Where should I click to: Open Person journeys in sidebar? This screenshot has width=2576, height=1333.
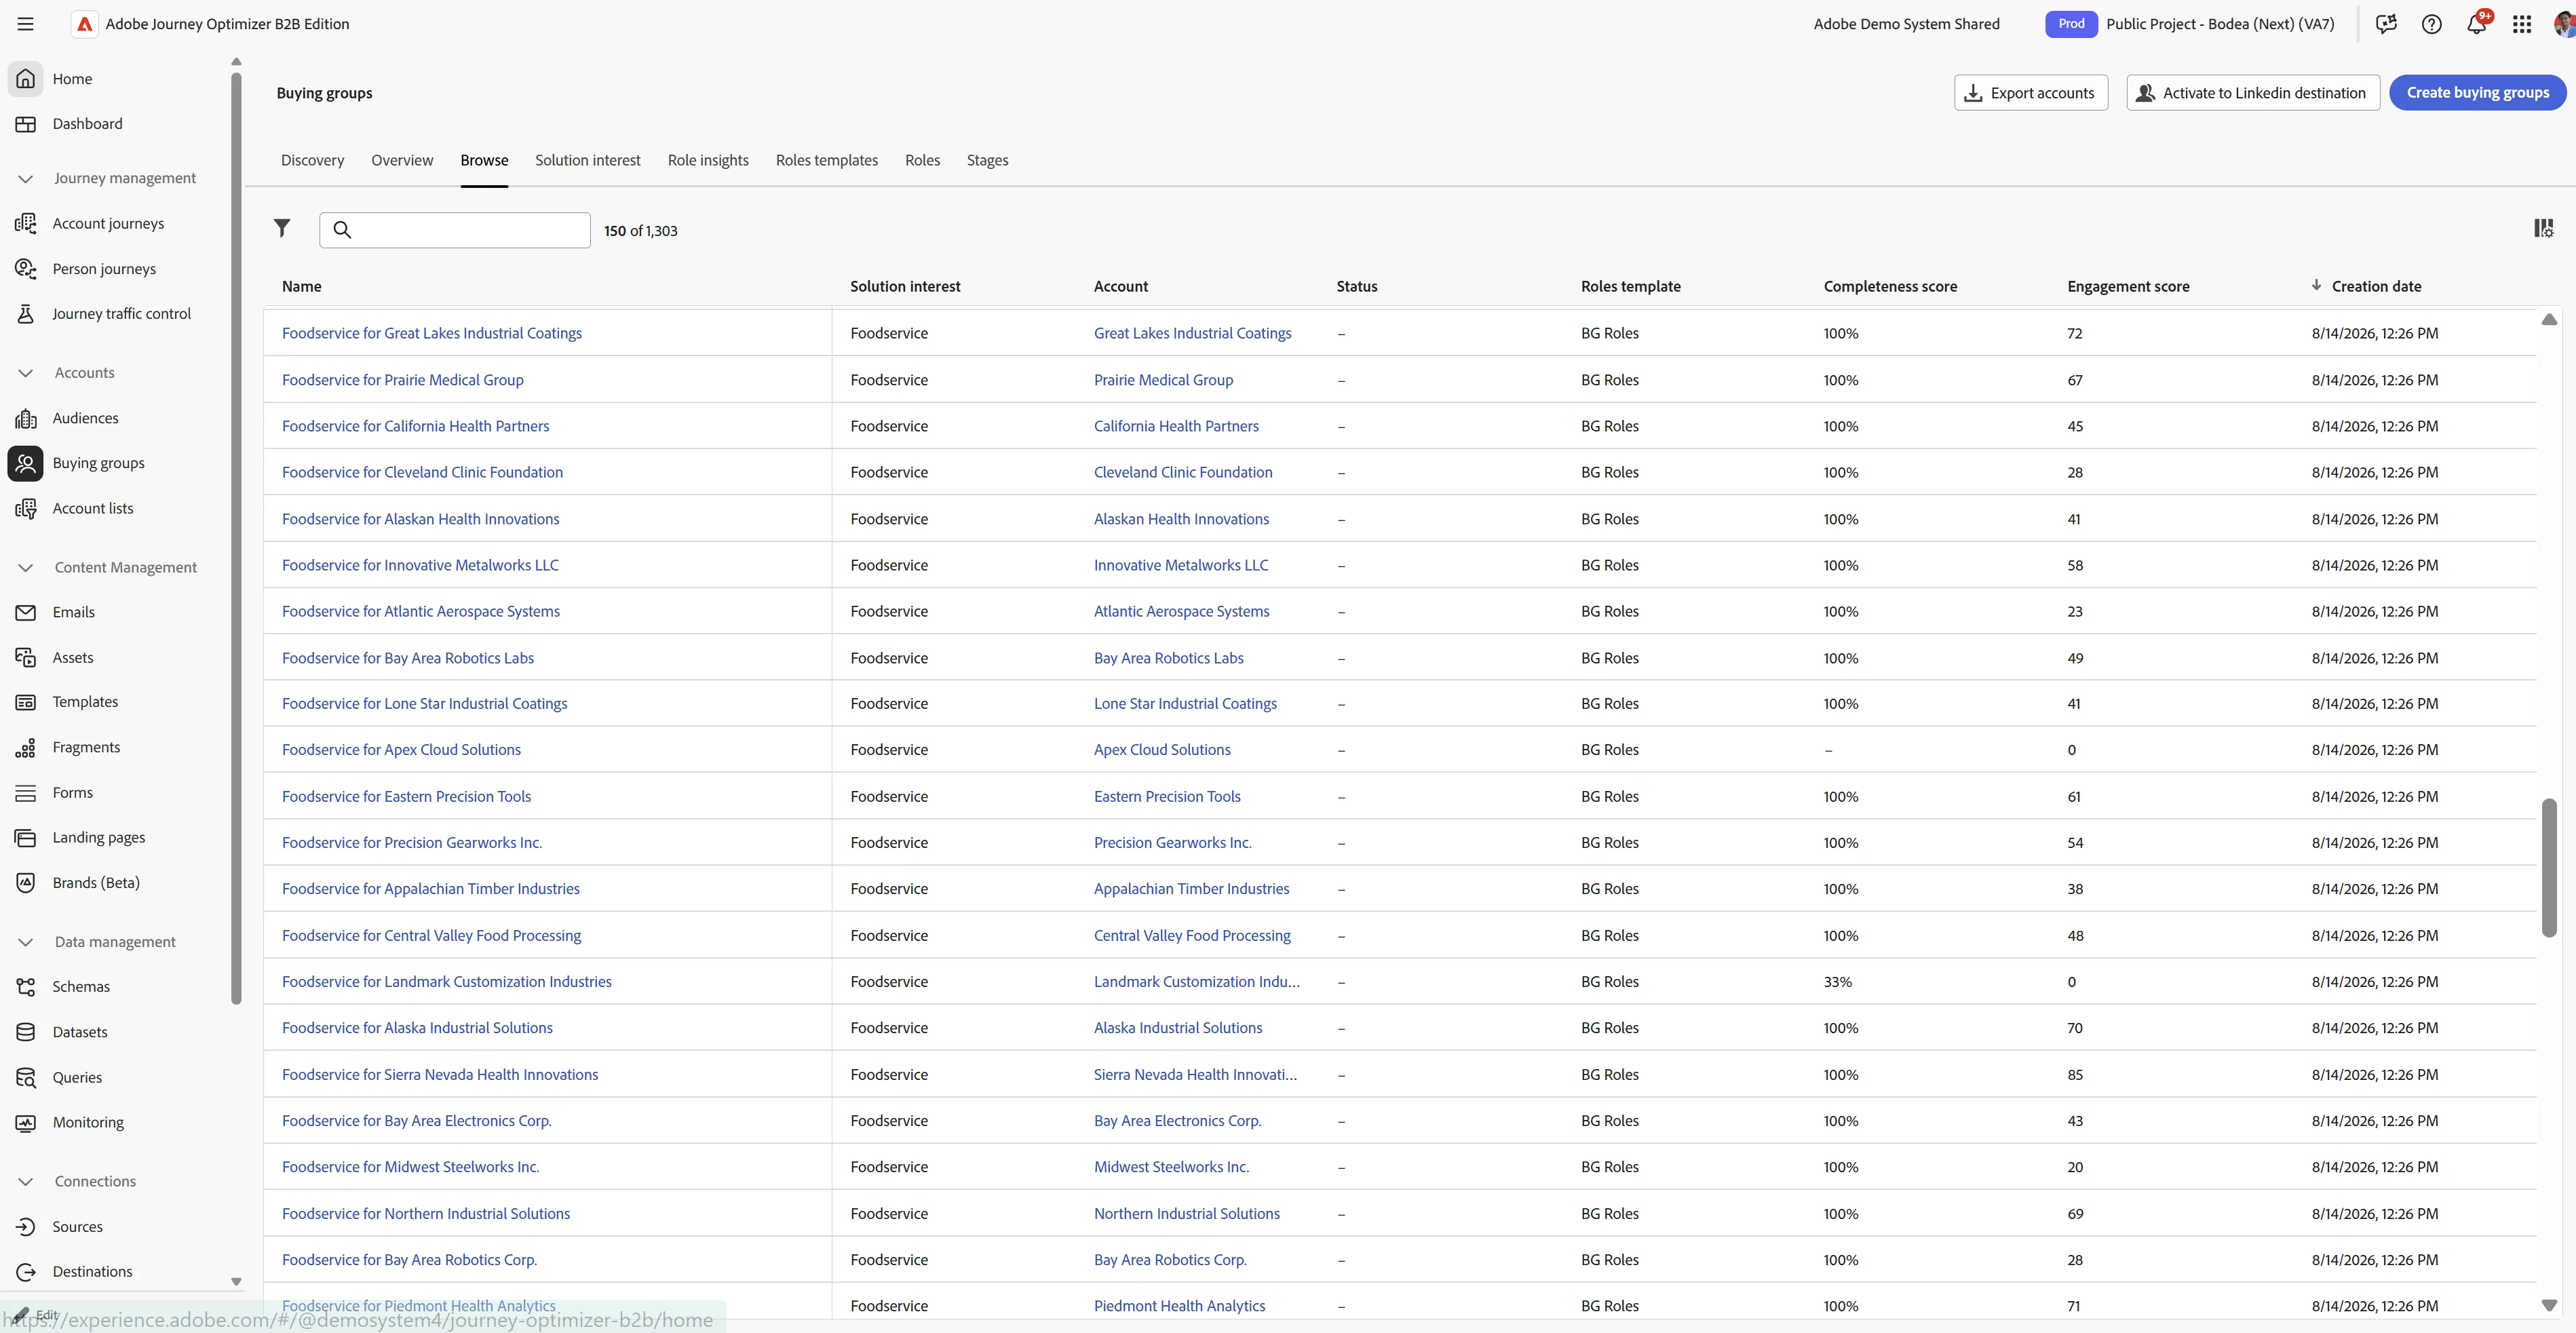click(104, 269)
